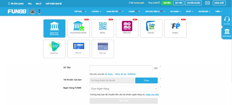The image size is (232, 105).
Task: Select Zalo Pay deposit option
Action: tap(151, 29)
